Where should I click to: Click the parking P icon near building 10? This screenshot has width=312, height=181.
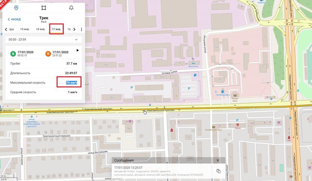(x=189, y=89)
